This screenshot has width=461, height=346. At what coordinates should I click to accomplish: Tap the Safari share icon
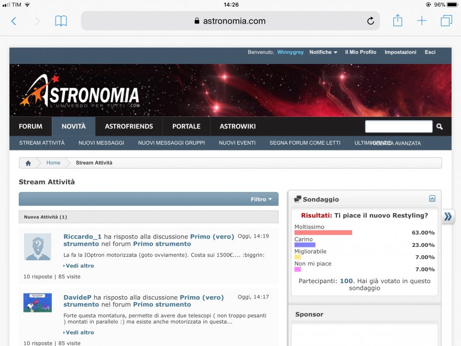click(x=398, y=21)
